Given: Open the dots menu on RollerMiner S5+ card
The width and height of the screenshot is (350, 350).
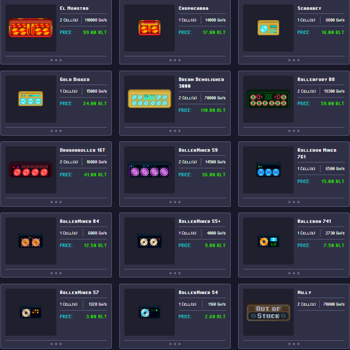Looking at the screenshot, I should tap(175, 273).
